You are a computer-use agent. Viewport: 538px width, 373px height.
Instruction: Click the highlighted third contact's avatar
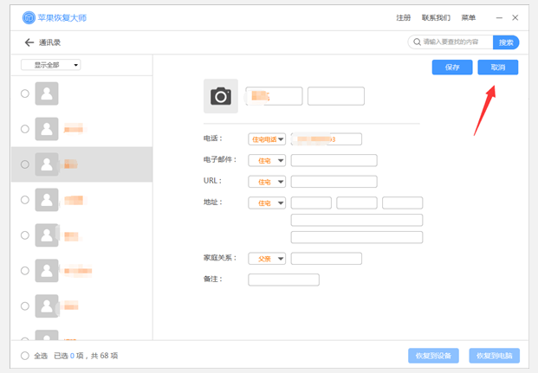[47, 164]
